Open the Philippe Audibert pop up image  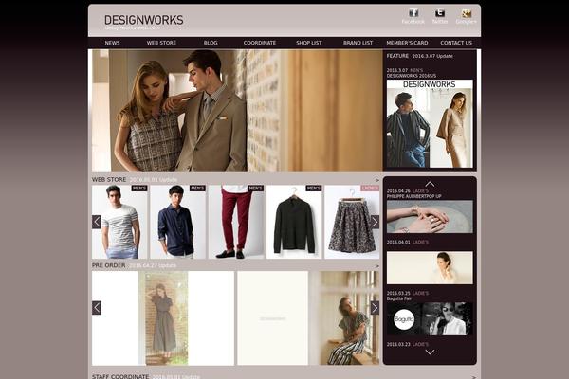coord(430,217)
